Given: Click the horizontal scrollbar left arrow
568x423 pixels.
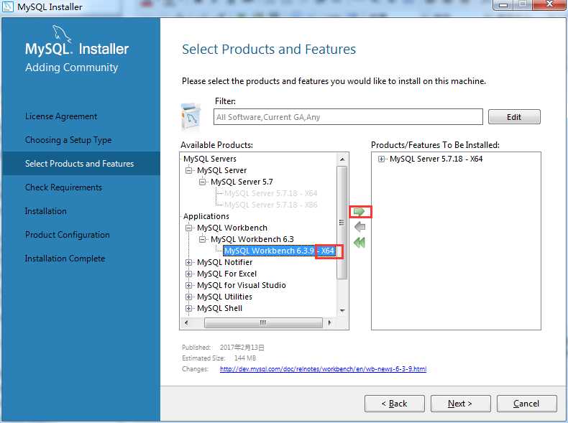Looking at the screenshot, I should coord(186,322).
